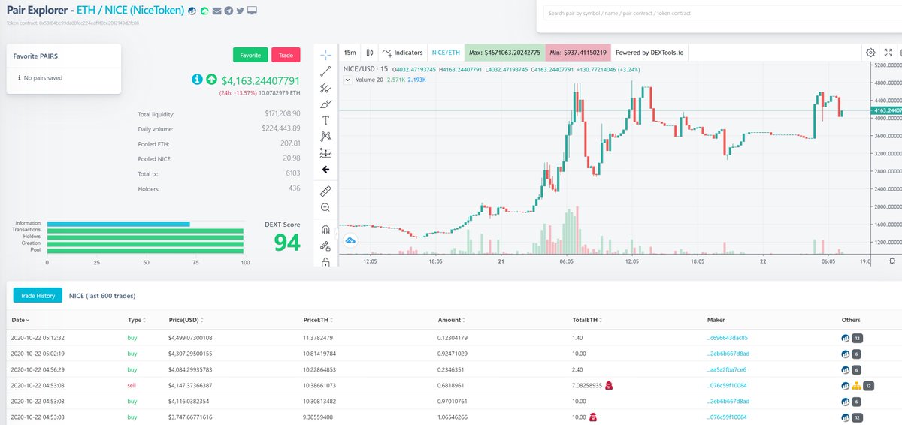Switch chart to NICE/ETH pair
Image resolution: width=902 pixels, height=425 pixels.
pyautogui.click(x=445, y=53)
